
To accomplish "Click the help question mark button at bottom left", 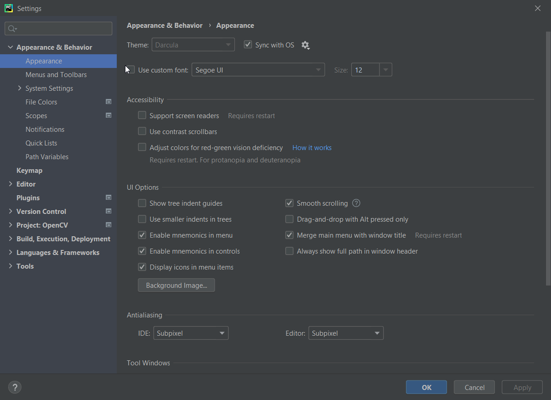I will click(x=15, y=388).
